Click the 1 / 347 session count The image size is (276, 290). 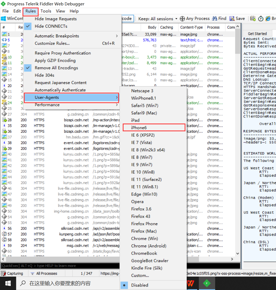click(86, 273)
